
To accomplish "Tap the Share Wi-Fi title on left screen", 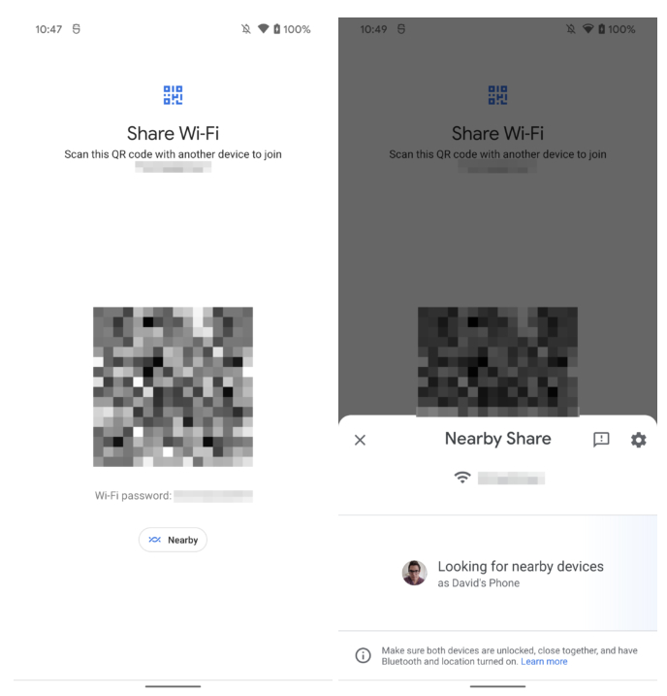I will 173,133.
